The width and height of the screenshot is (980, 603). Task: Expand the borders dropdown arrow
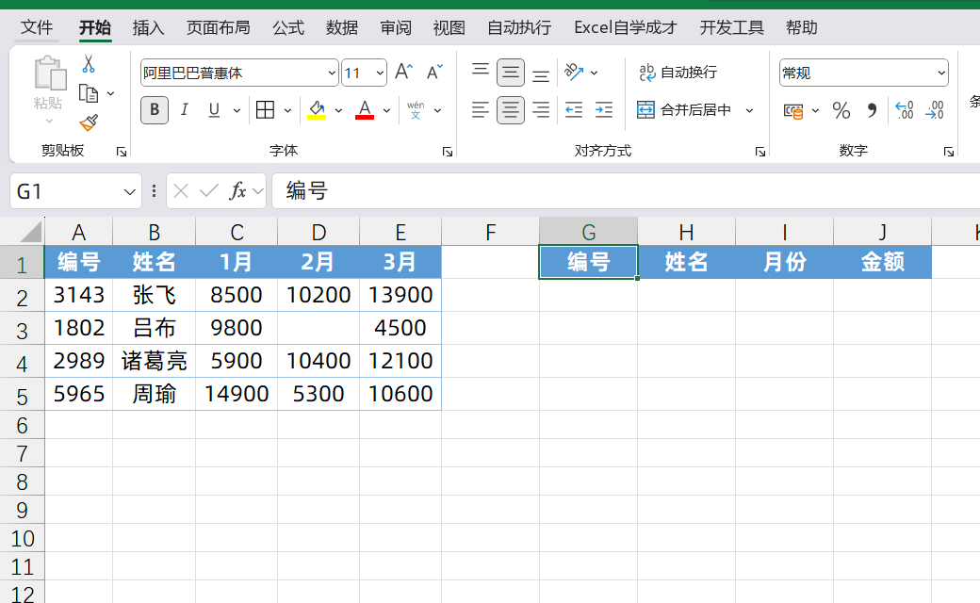pyautogui.click(x=287, y=110)
